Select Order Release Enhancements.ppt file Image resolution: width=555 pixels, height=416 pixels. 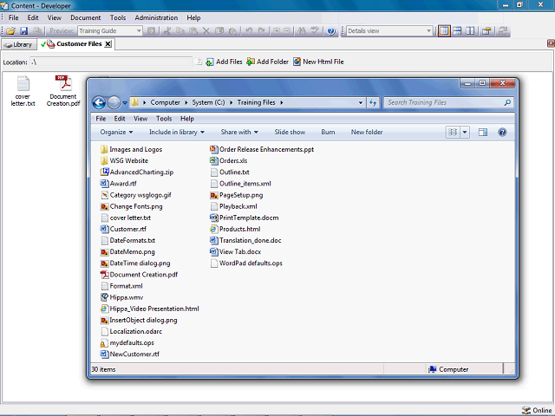coord(262,150)
